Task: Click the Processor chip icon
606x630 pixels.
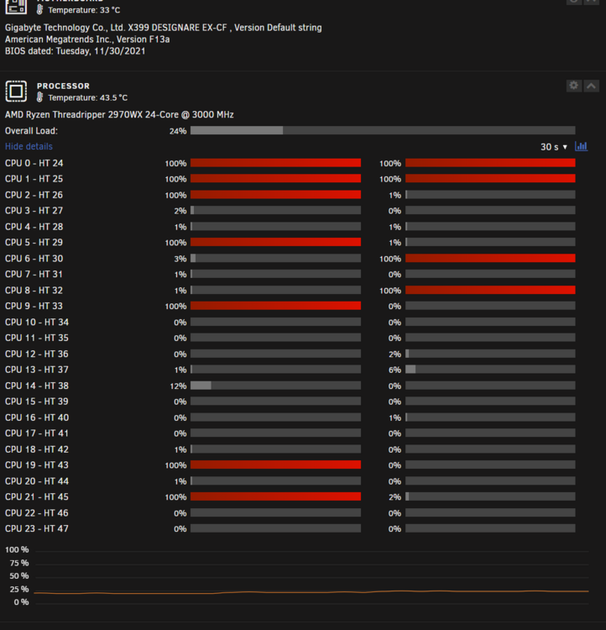Action: point(16,92)
